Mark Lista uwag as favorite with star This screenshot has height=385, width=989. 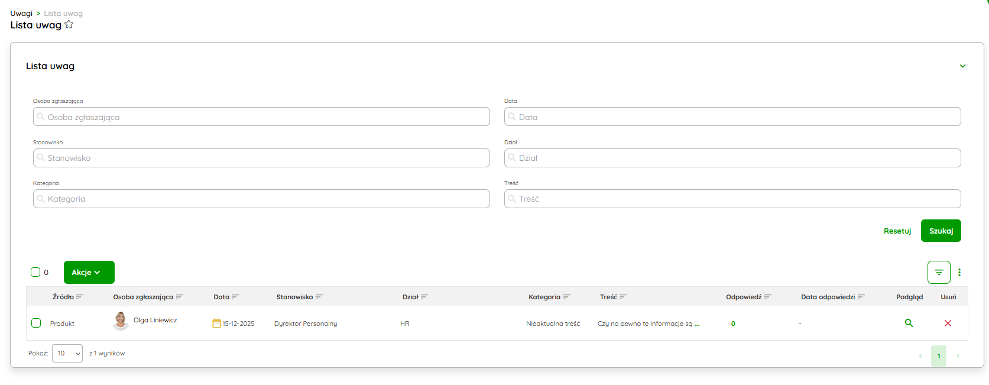pyautogui.click(x=69, y=24)
